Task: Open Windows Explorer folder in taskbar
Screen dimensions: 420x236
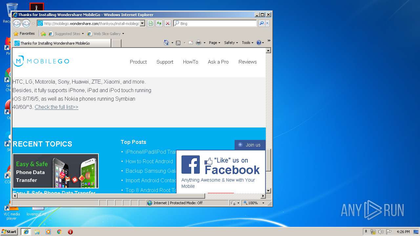Action: click(37, 232)
